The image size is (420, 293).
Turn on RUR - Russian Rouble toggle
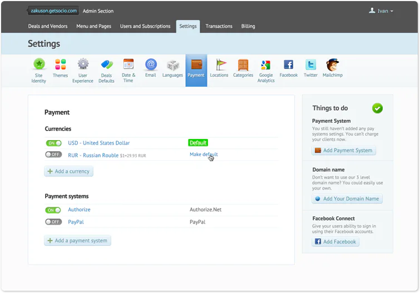coord(53,155)
